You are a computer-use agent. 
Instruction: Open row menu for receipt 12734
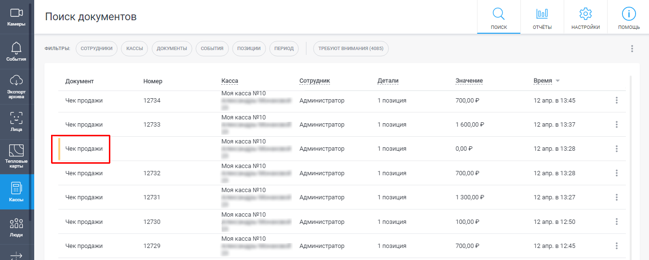tap(617, 101)
